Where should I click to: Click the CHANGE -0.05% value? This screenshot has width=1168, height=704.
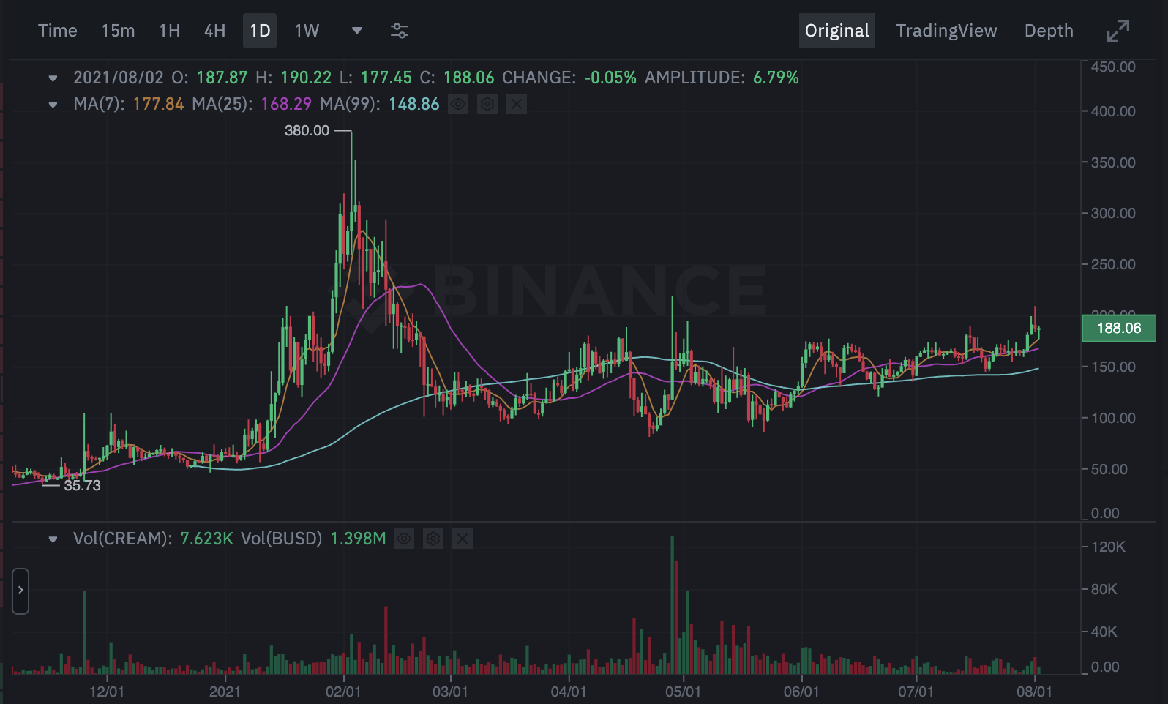tap(610, 78)
